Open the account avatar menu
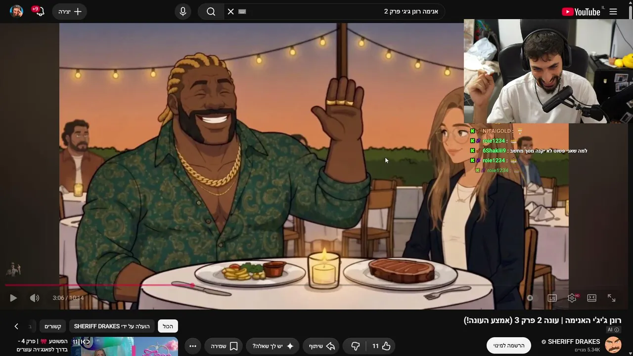 pyautogui.click(x=17, y=11)
